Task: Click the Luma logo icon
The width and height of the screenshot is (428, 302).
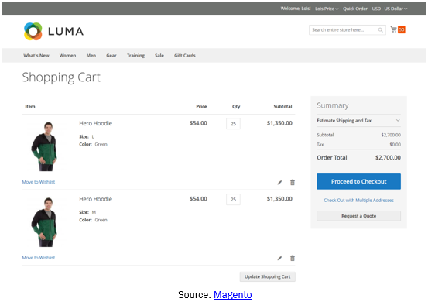Action: (x=33, y=32)
